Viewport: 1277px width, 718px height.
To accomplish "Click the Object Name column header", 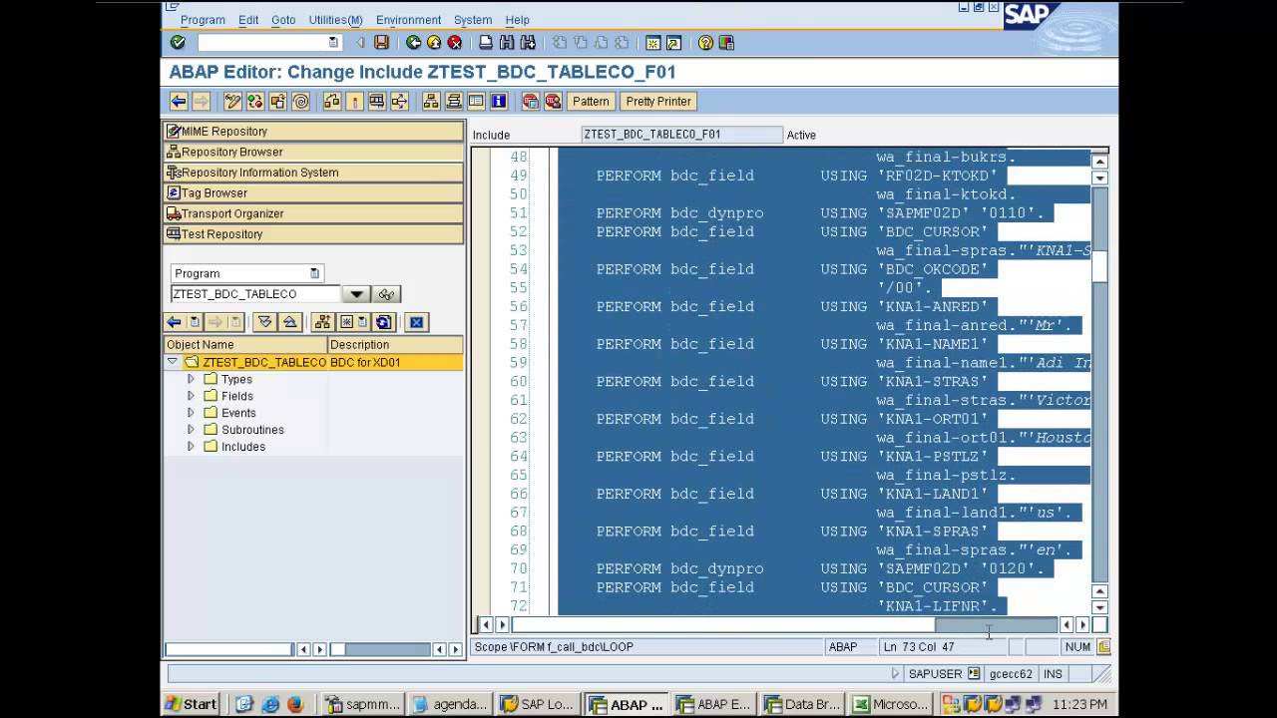I will pyautogui.click(x=245, y=344).
